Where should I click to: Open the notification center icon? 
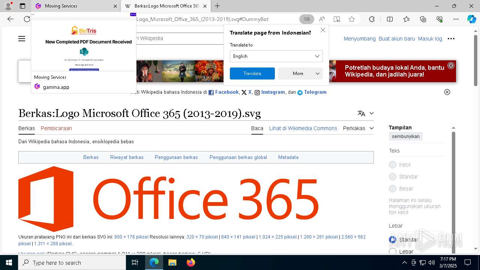tap(468, 262)
